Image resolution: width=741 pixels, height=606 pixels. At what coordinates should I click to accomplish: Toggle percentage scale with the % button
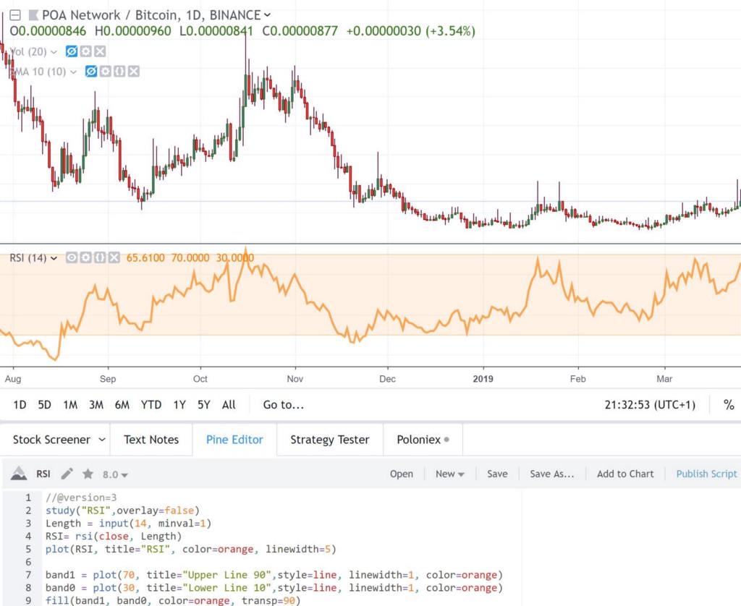729,405
